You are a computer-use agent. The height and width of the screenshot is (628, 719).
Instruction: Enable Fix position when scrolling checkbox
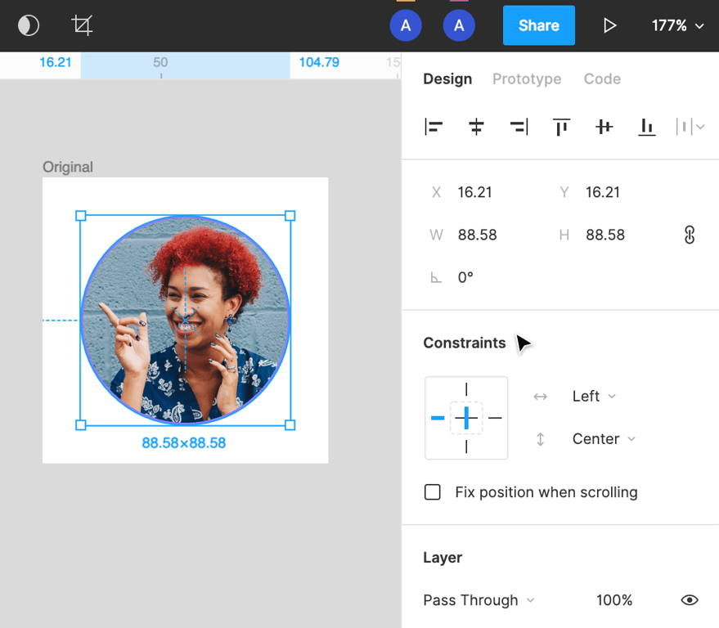[x=433, y=492]
